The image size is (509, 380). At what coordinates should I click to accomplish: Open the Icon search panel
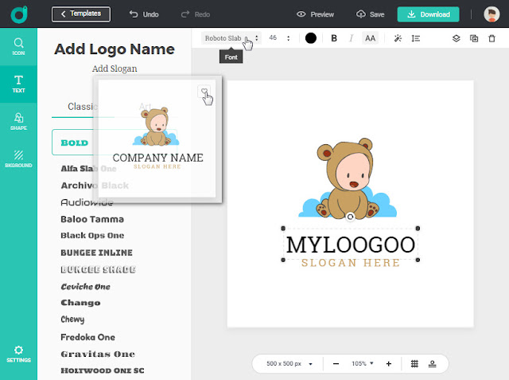click(x=18, y=46)
